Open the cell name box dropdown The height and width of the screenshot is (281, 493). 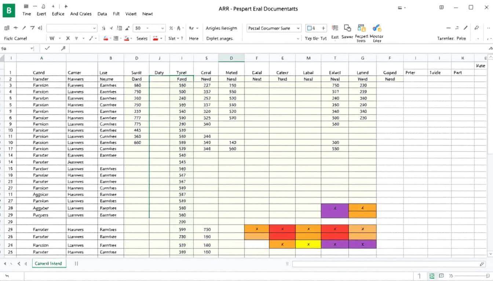pyautogui.click(x=32, y=48)
